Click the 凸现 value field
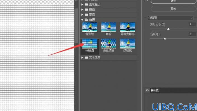 pyautogui.click(x=192, y=34)
